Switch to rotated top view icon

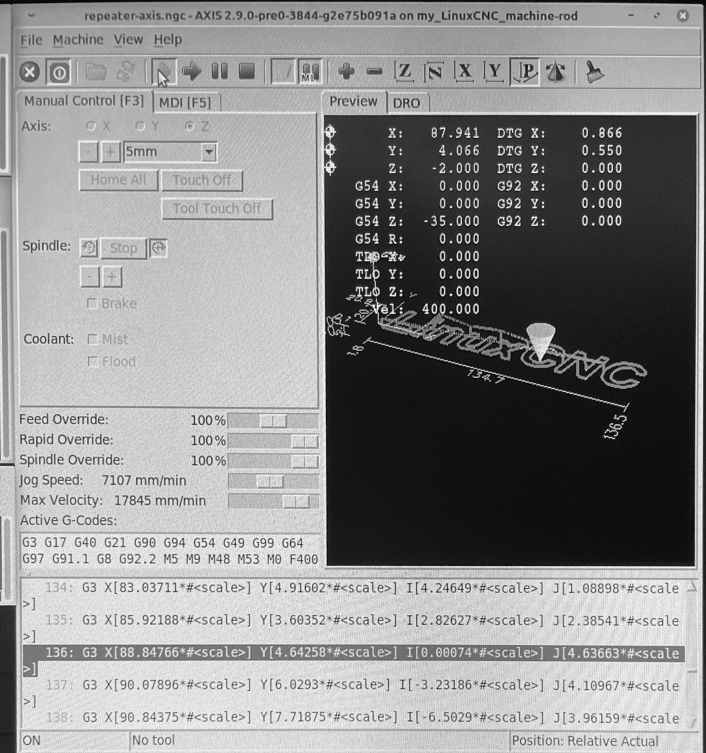433,71
